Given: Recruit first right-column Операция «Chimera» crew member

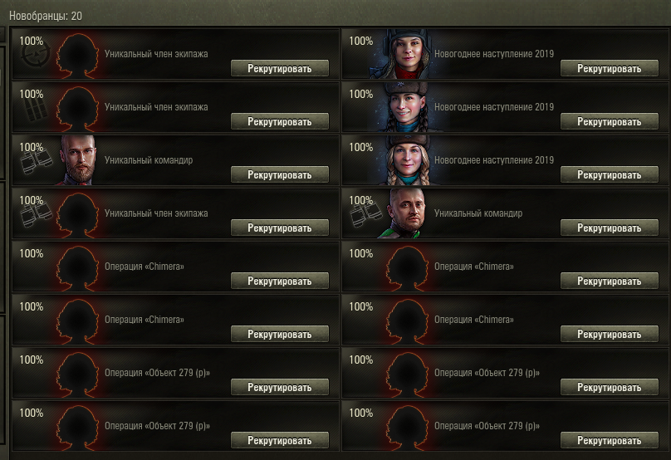Looking at the screenshot, I should (x=610, y=281).
